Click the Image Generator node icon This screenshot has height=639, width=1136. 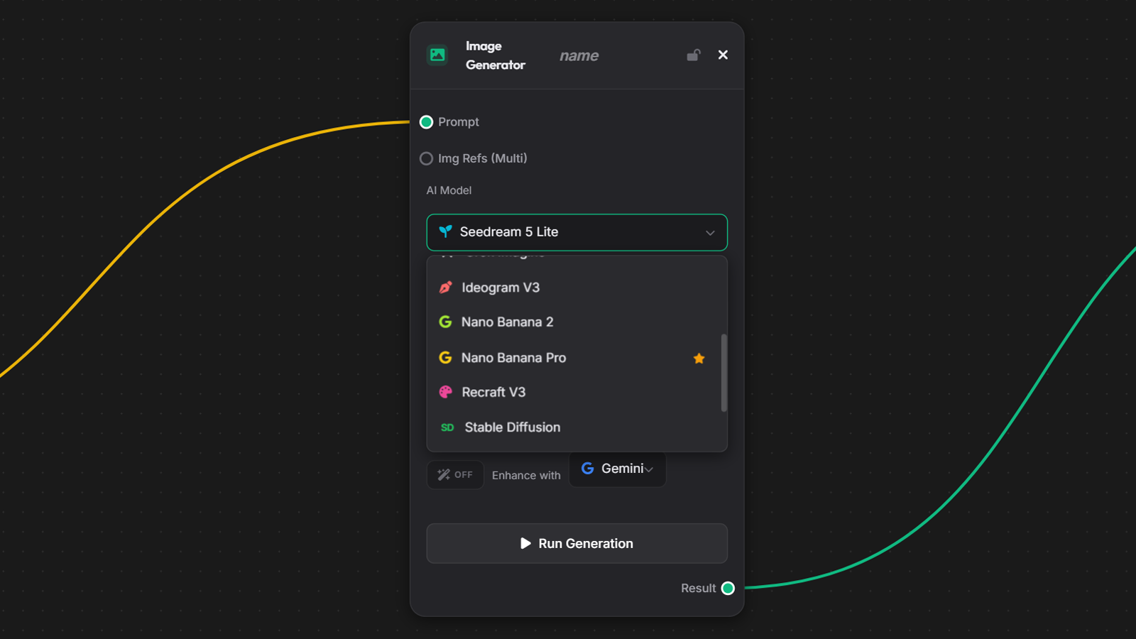pos(437,55)
